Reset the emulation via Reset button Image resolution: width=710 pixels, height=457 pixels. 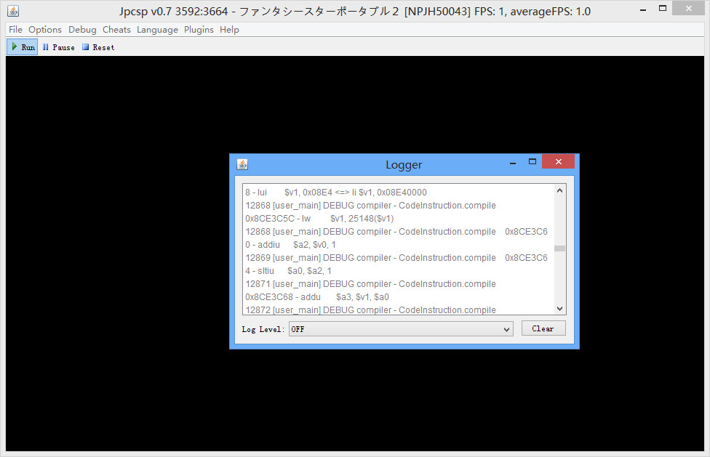pyautogui.click(x=97, y=47)
